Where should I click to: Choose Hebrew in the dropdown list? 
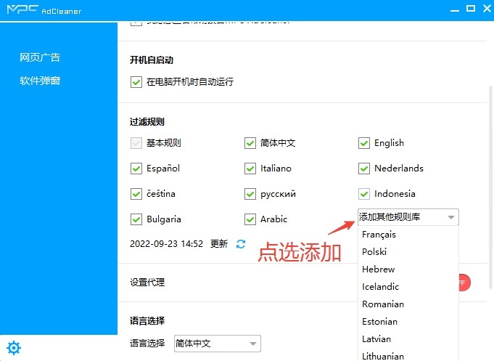(378, 269)
